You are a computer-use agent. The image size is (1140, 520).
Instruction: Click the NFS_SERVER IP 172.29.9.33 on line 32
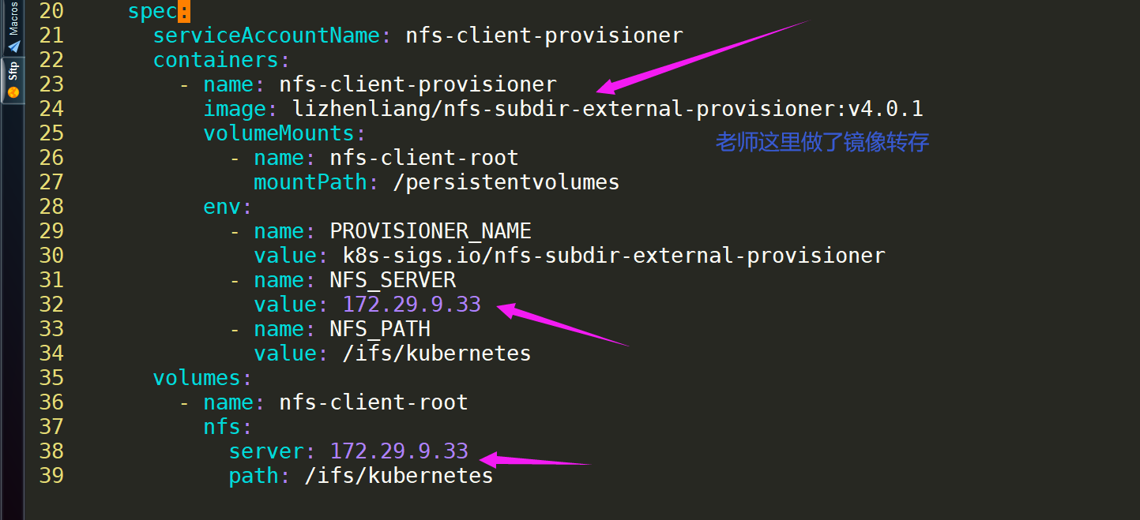point(412,305)
